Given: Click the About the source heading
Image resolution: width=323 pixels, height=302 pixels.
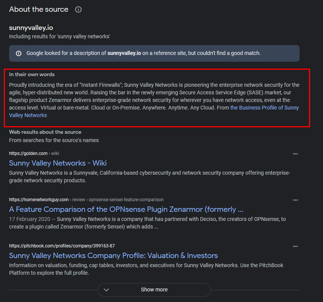Looking at the screenshot, I should [39, 9].
